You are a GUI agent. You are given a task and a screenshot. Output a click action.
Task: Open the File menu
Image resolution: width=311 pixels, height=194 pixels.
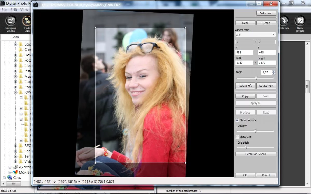(4, 10)
